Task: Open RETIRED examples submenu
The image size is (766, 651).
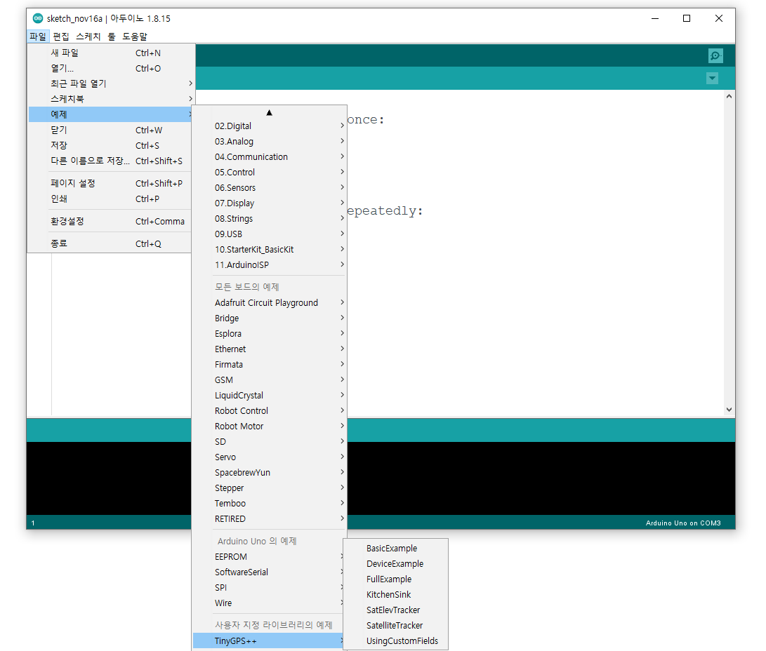Action: [270, 519]
